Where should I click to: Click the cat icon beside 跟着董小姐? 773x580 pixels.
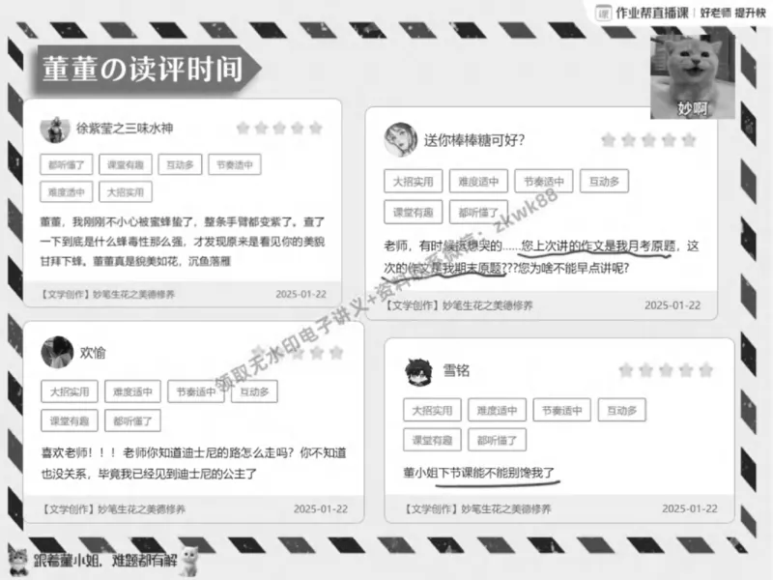tap(18, 562)
